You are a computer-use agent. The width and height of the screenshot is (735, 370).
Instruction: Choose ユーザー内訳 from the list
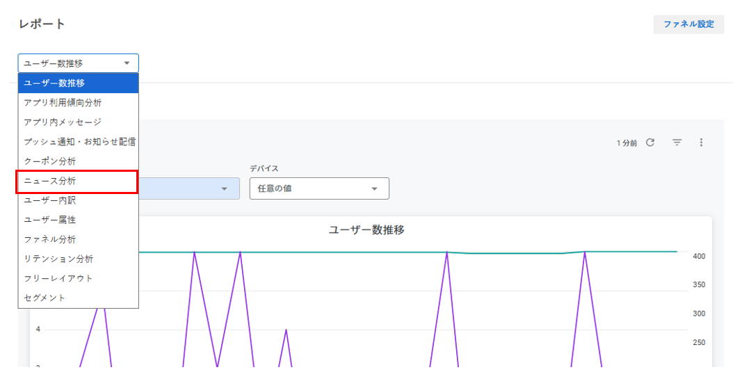click(x=79, y=200)
